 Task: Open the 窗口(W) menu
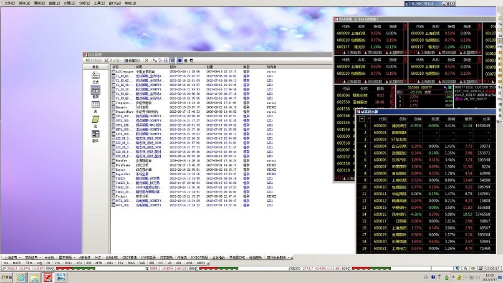point(115,3)
